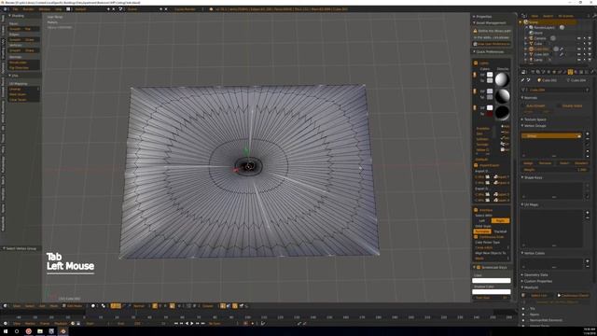Click the timeline auto-keyframe record button
The image size is (597, 336).
click(245, 324)
